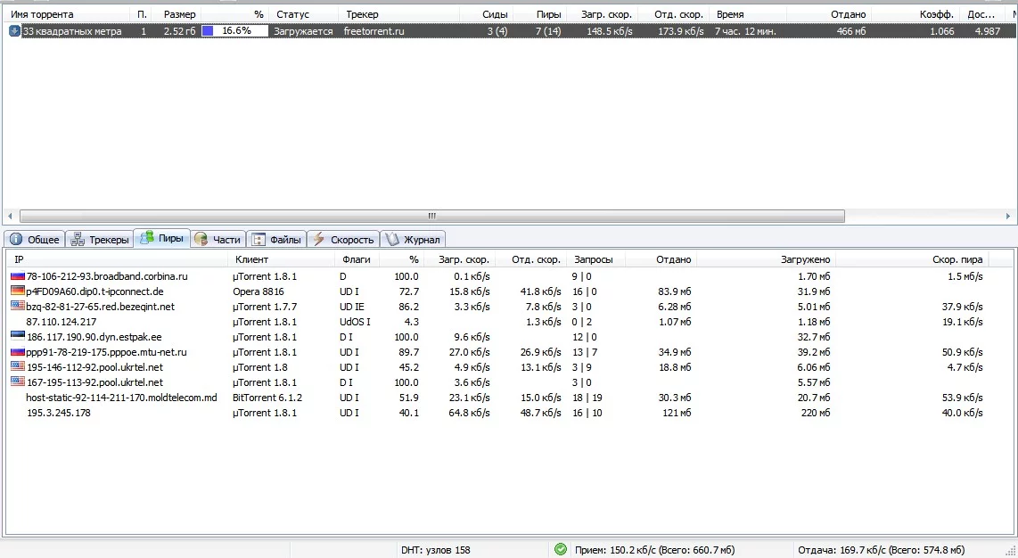Click the Прием: 150.2 кб/с status entry
Image resolution: width=1018 pixels, height=558 pixels.
tap(654, 550)
